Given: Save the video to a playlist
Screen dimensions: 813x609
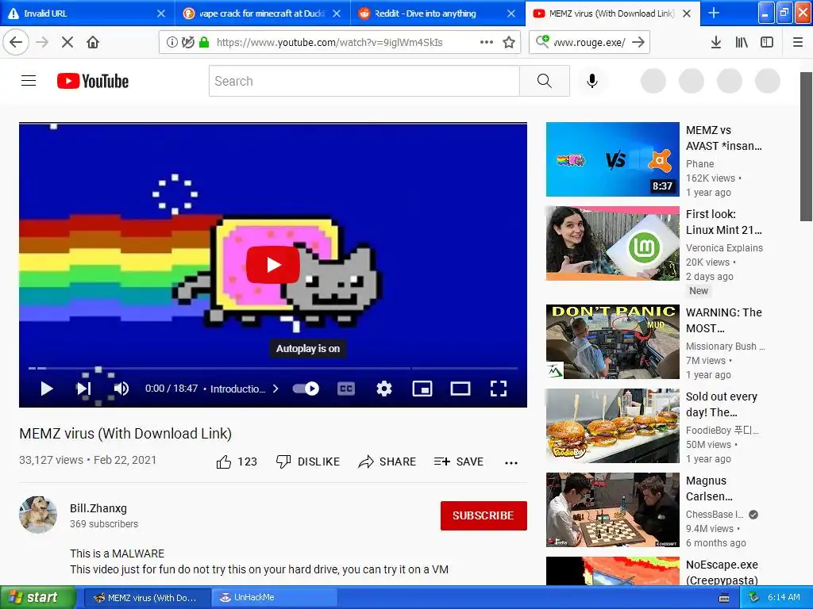Looking at the screenshot, I should [x=458, y=462].
